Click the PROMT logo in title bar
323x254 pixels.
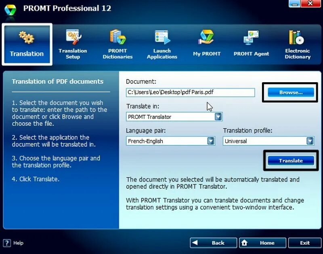click(x=10, y=10)
